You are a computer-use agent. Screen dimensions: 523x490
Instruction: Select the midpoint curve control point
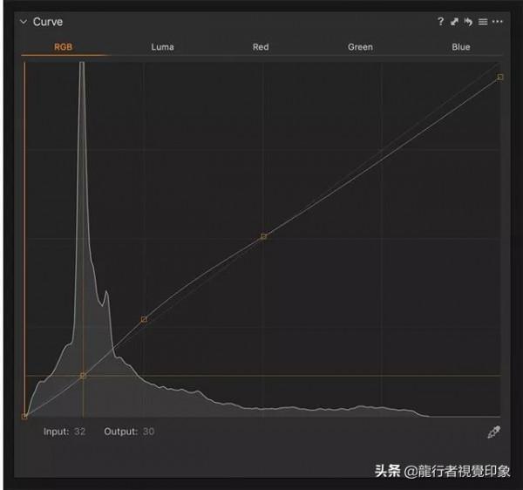pos(263,236)
